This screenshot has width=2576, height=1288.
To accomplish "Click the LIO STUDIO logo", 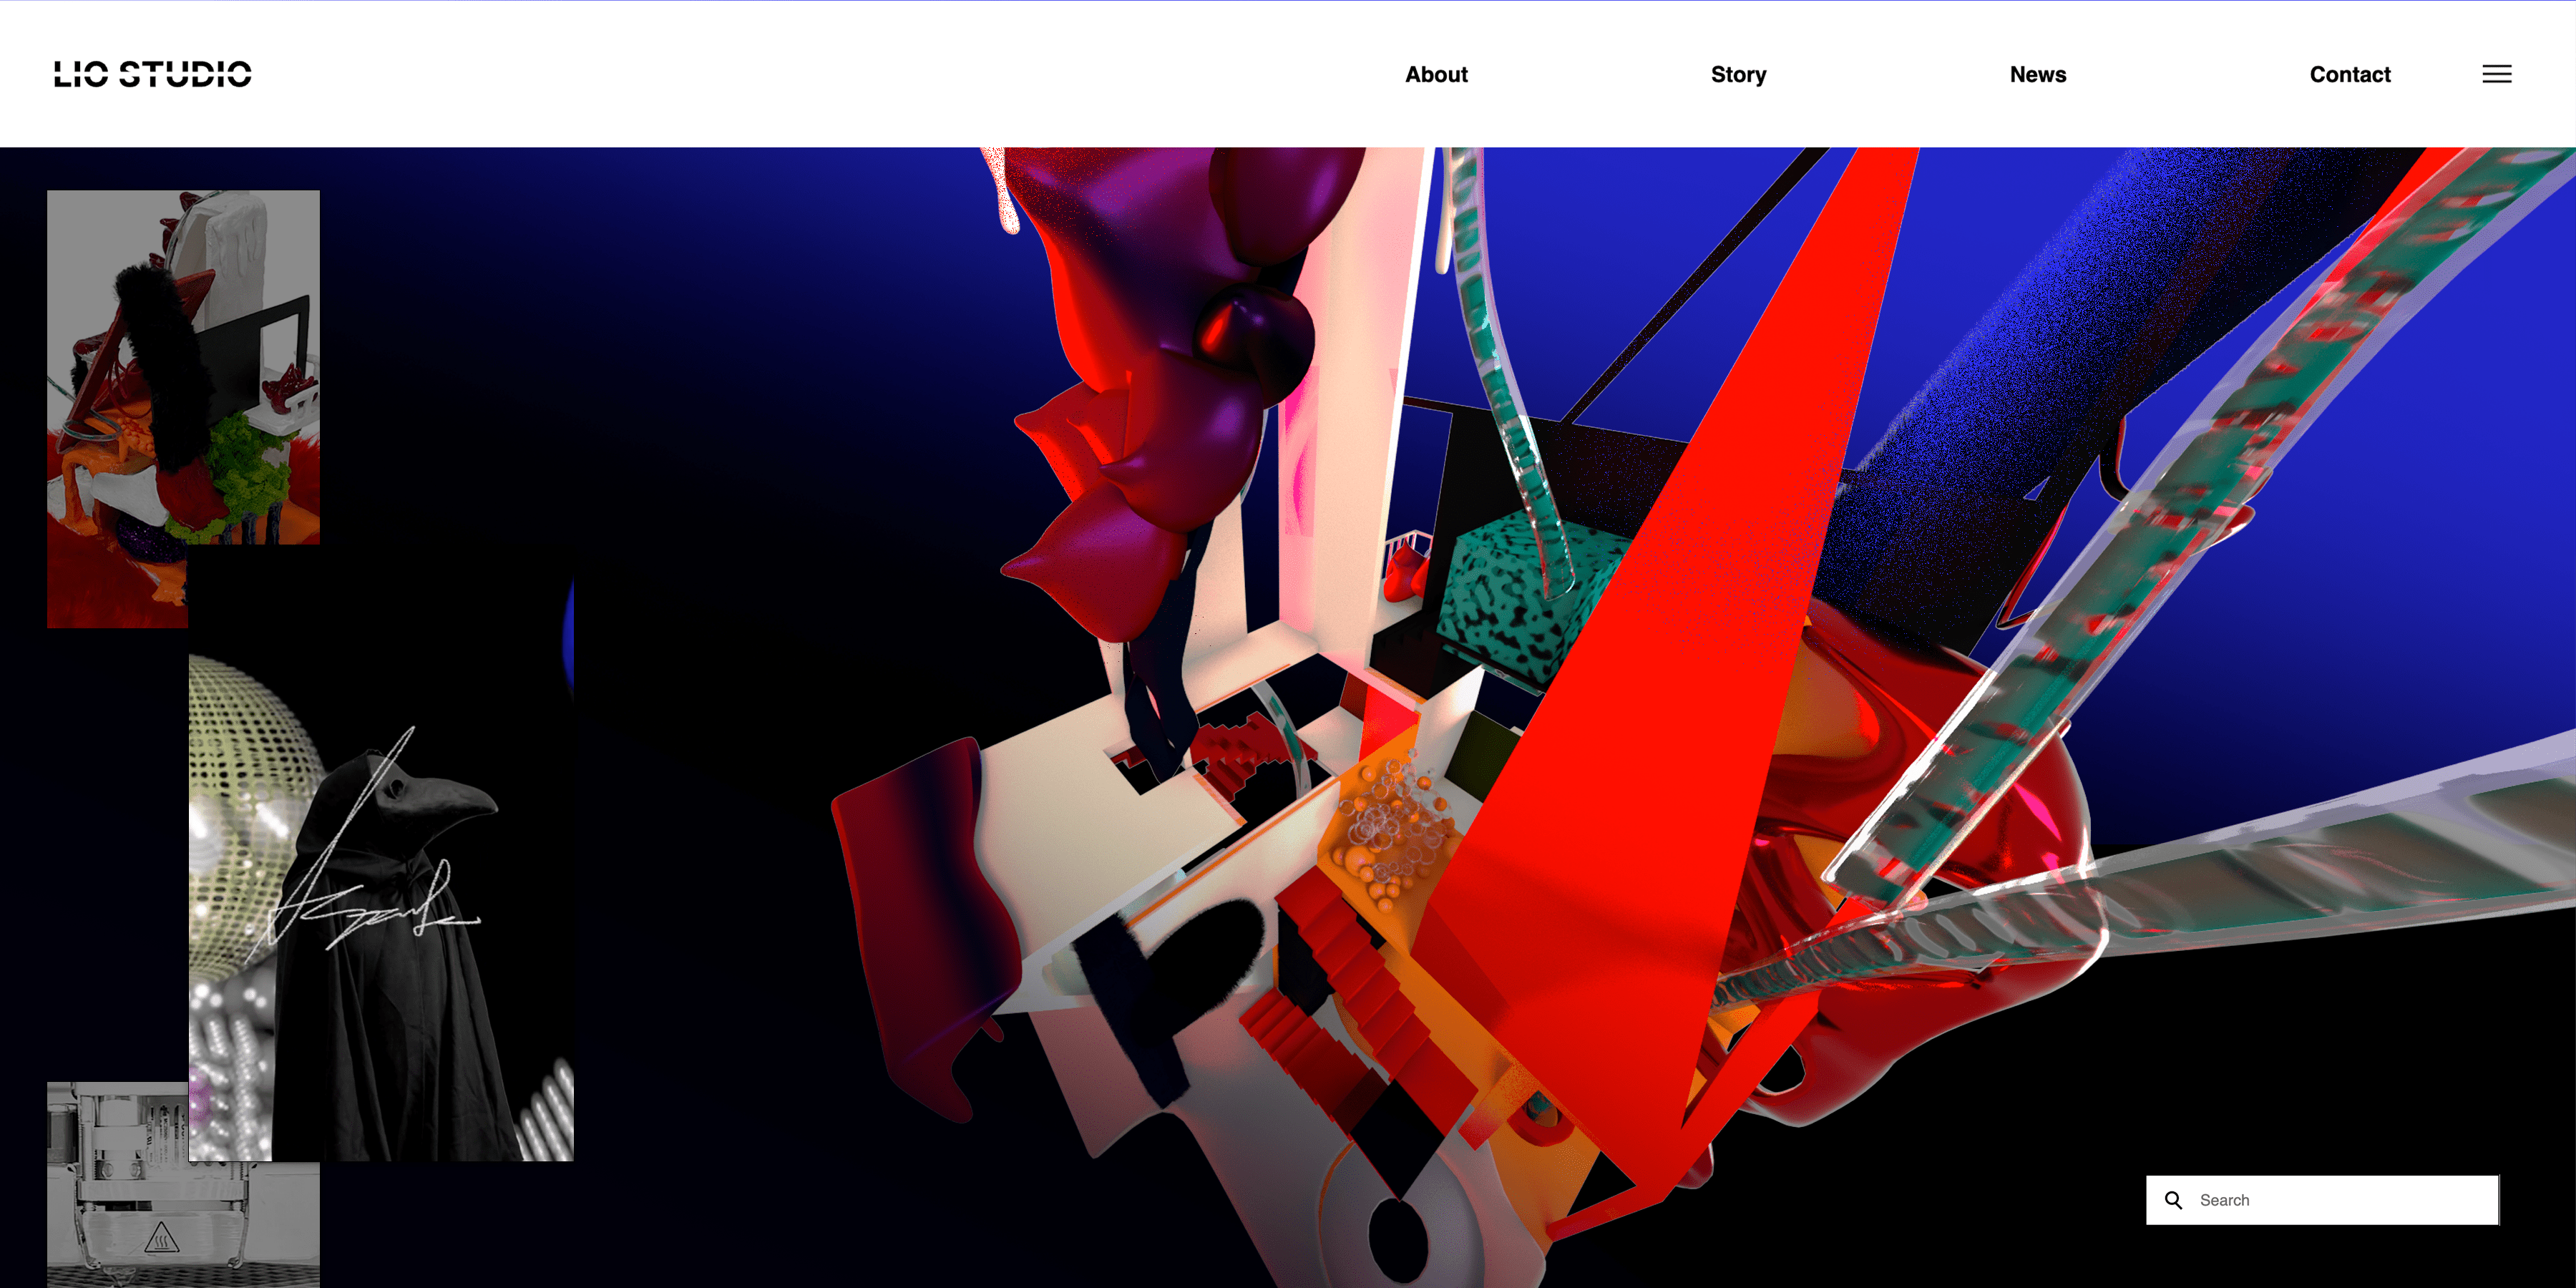I will click(152, 74).
